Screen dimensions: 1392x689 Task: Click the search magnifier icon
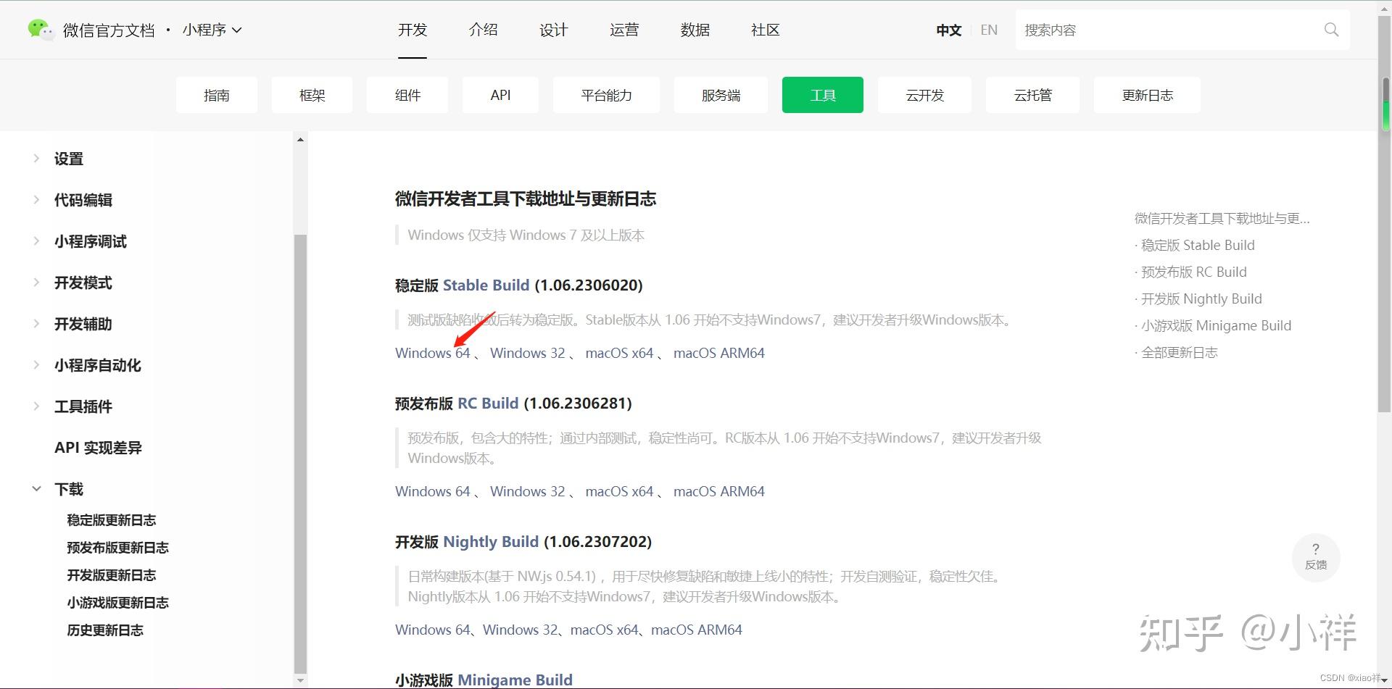coord(1331,30)
